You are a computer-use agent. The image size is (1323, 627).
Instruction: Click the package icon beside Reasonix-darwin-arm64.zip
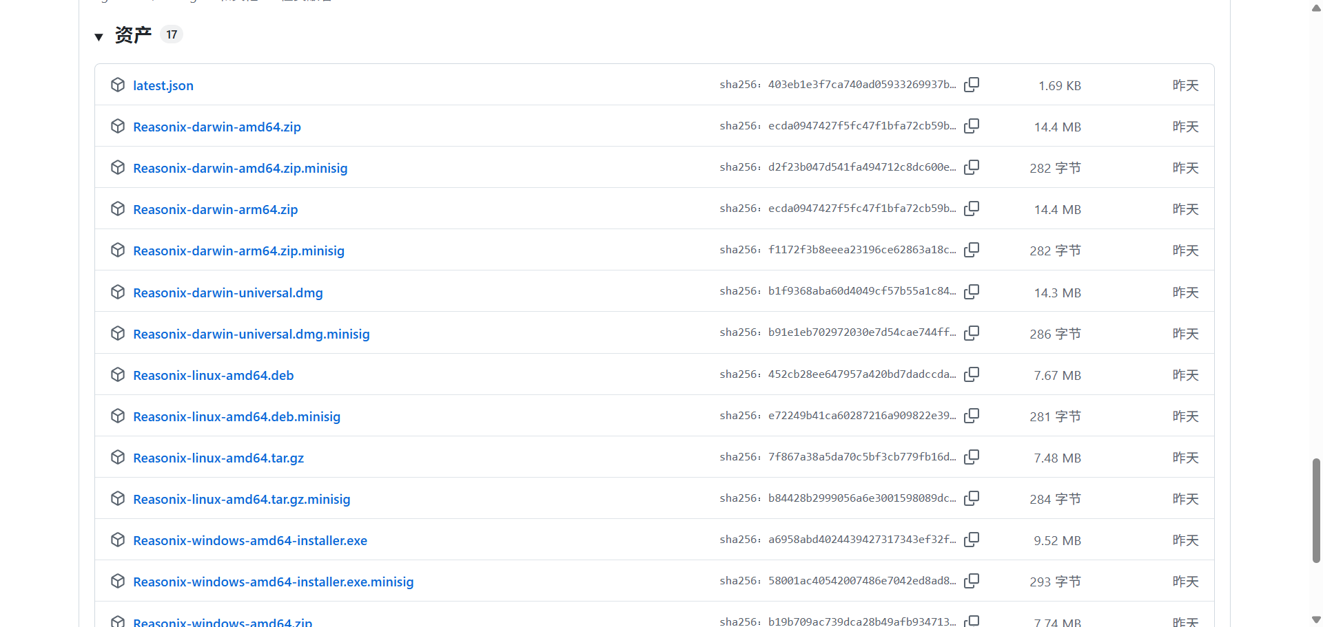click(118, 209)
